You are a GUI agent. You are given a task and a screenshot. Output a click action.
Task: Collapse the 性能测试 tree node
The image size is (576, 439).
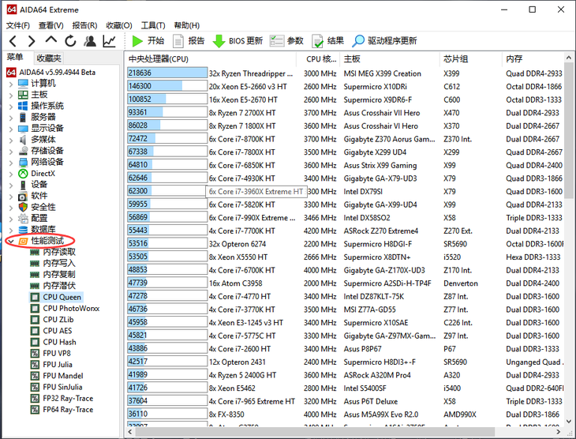click(11, 242)
